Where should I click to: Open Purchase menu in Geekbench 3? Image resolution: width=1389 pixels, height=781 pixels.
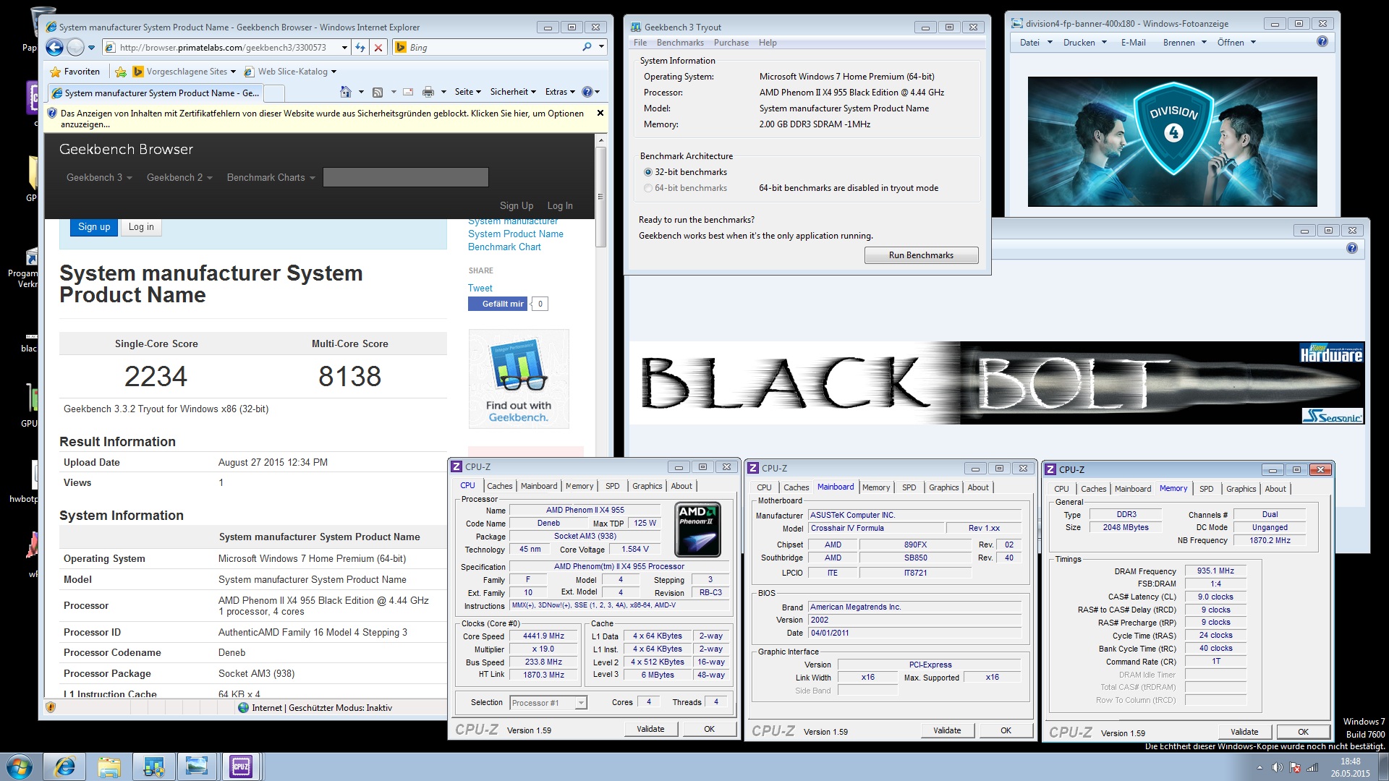[731, 43]
